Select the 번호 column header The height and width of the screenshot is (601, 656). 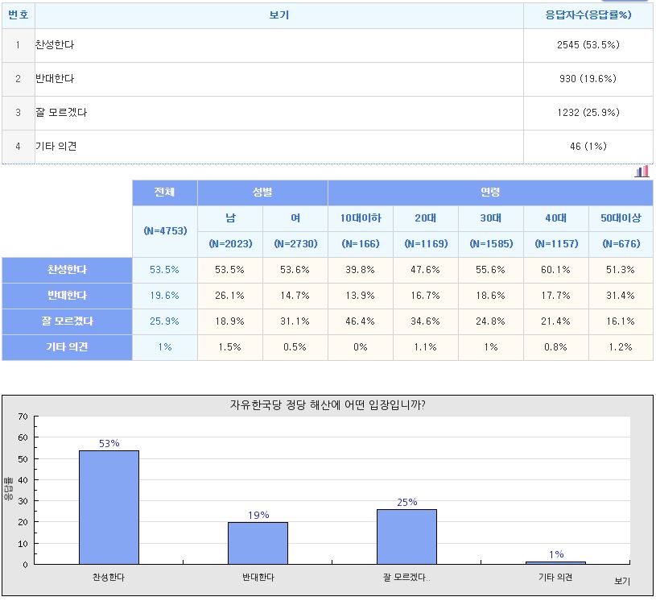tap(19, 15)
